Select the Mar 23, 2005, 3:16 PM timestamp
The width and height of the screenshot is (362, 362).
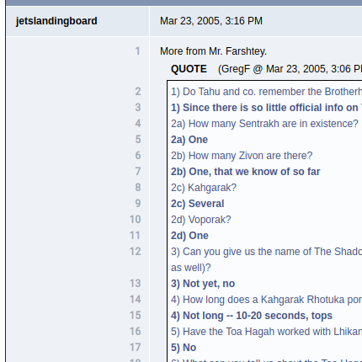coord(211,21)
